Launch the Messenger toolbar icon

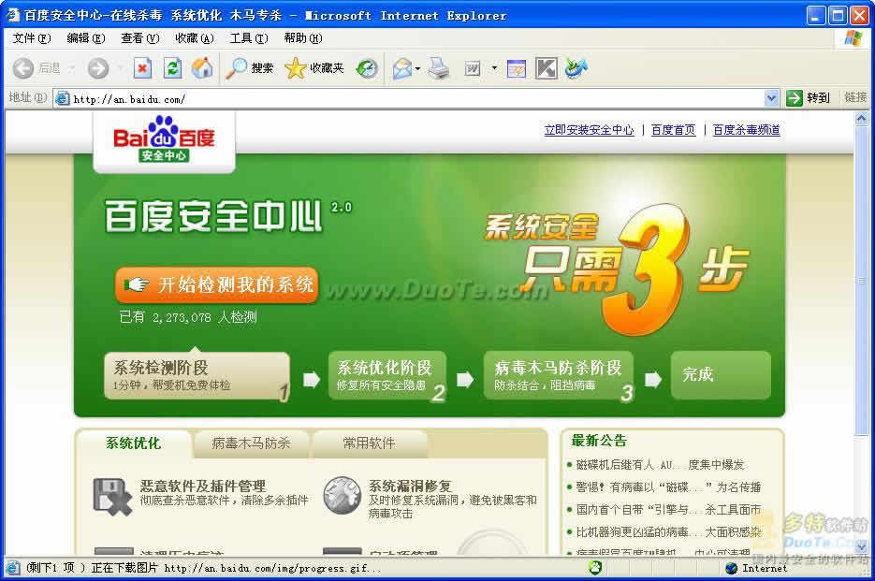point(576,68)
